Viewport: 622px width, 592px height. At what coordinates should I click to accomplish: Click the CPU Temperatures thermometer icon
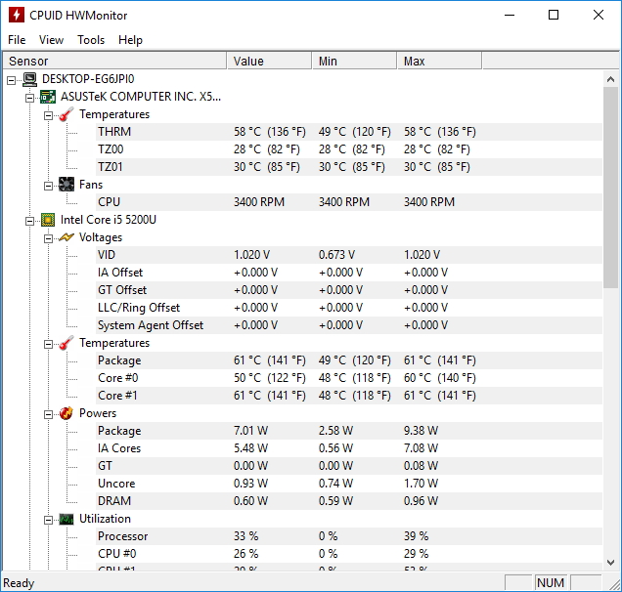coord(67,343)
